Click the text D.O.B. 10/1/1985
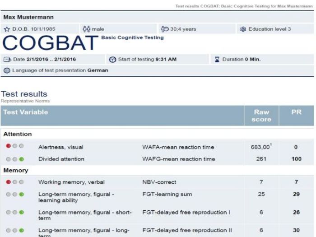 [34, 29]
